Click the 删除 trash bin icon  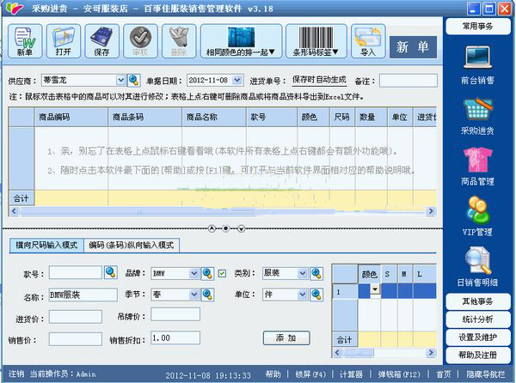pos(179,41)
